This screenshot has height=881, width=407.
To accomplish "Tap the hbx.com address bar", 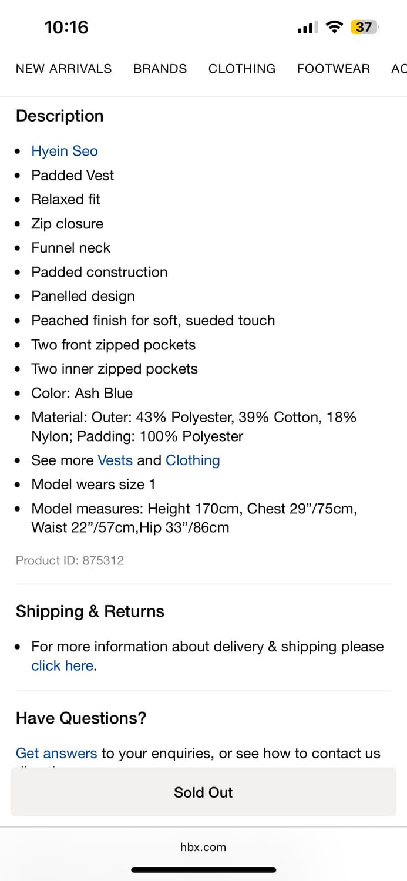I will pos(203,847).
